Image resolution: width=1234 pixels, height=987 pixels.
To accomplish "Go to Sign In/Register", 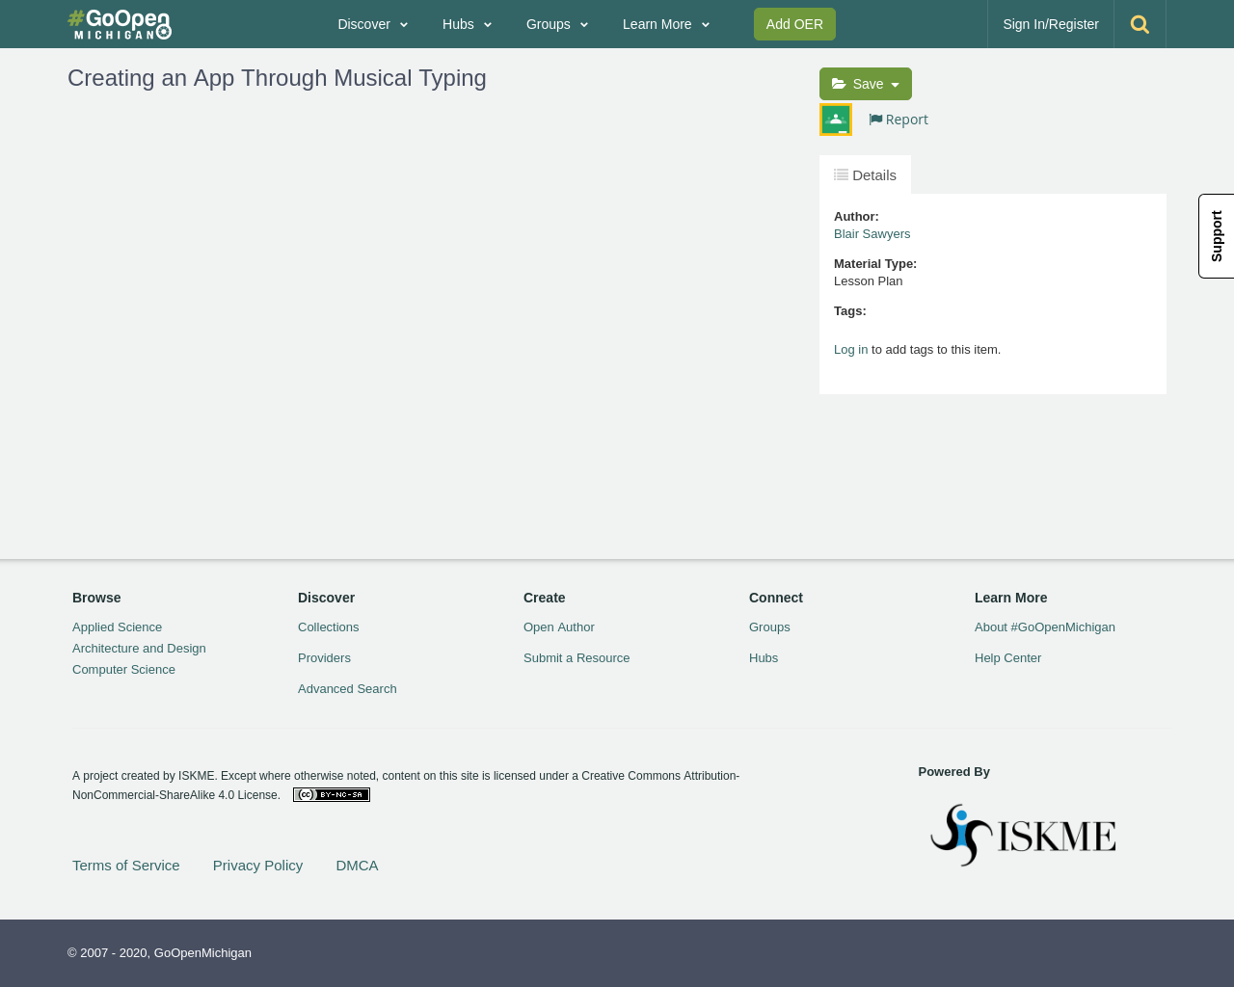I will pos(1050,24).
